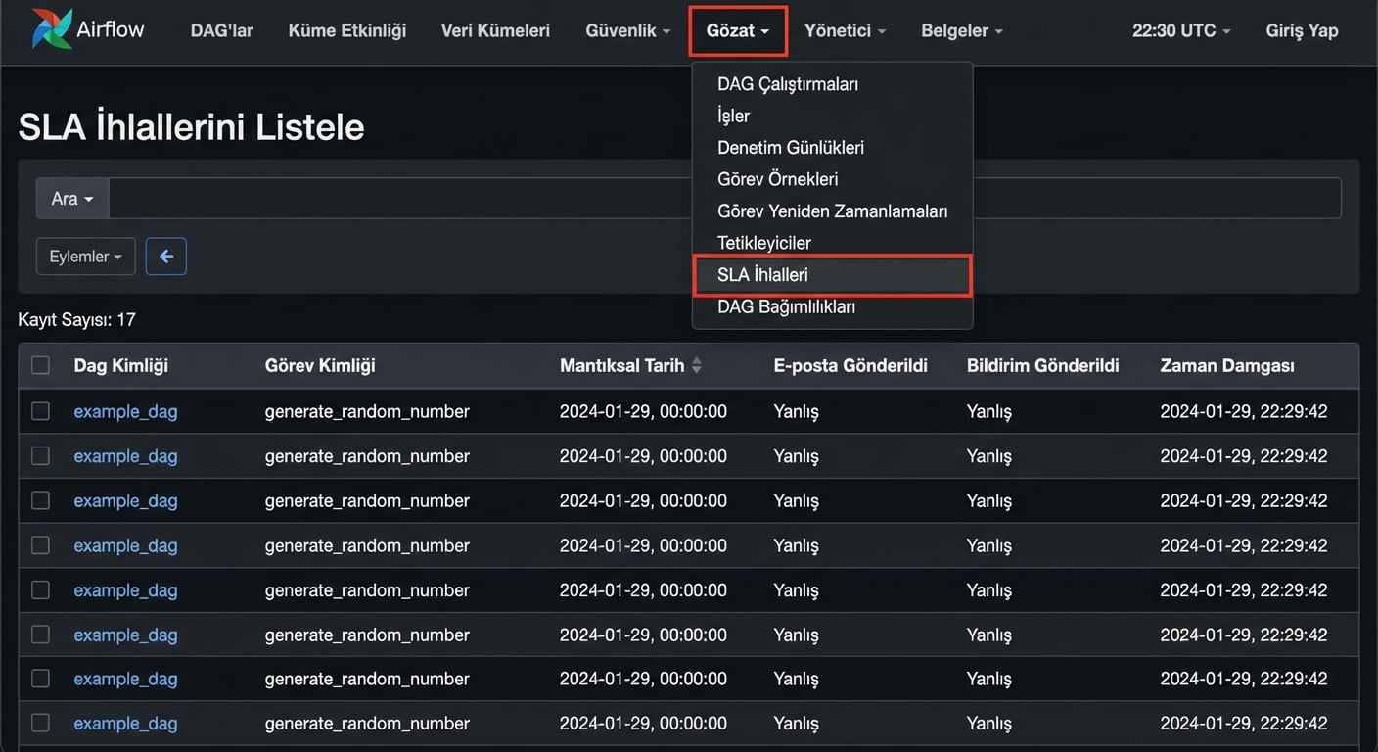Open the Ara search filter dropdown
The height and width of the screenshot is (752, 1378).
[x=72, y=199]
